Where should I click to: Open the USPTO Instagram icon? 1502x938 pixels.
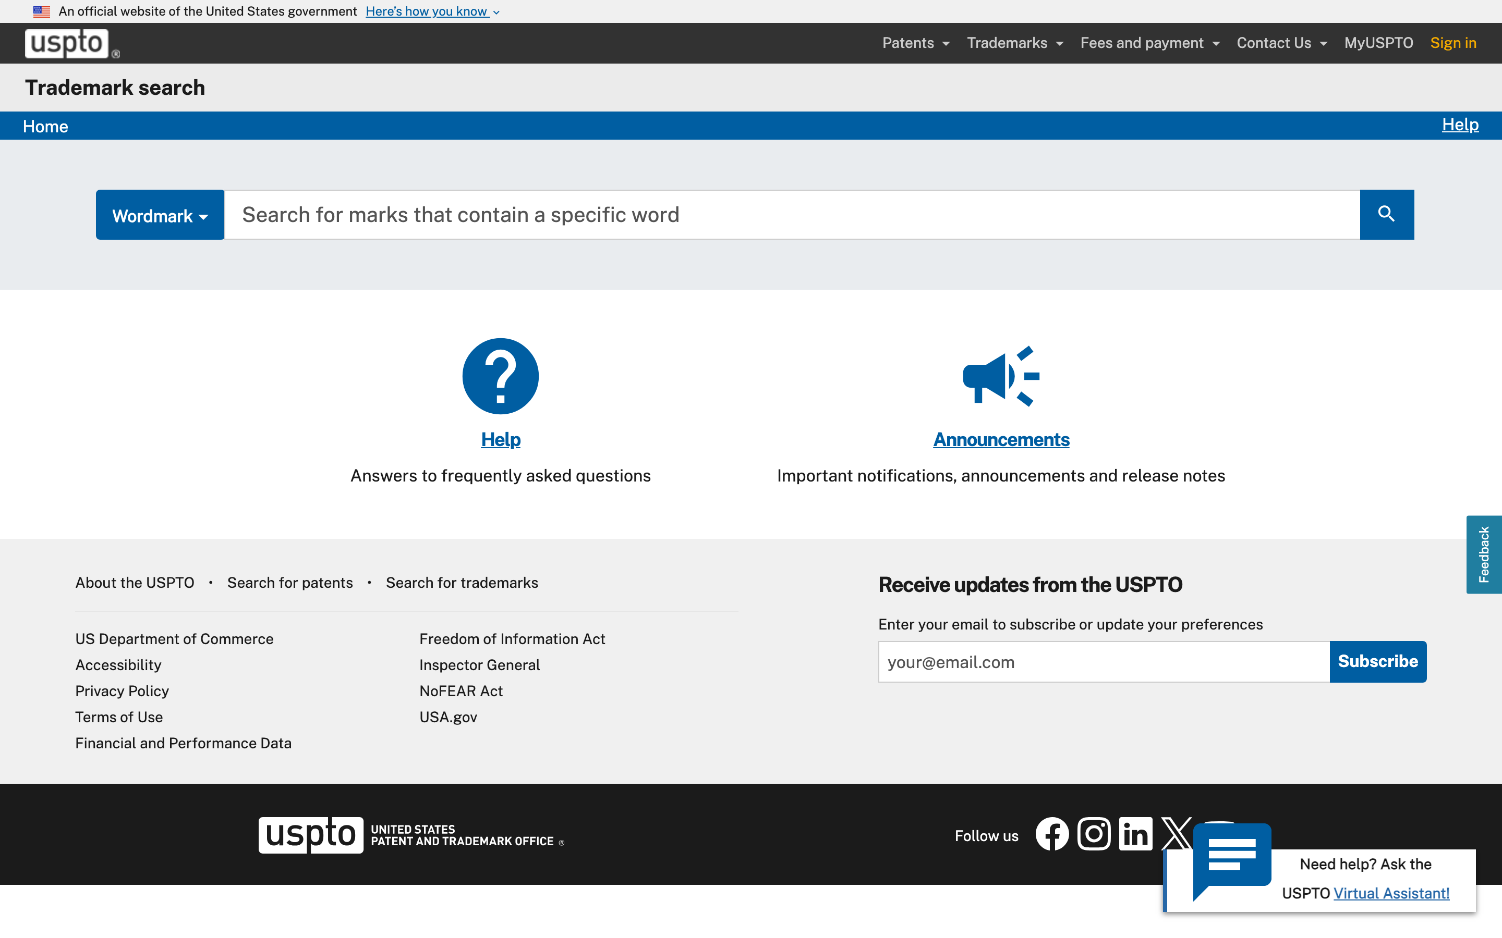coord(1094,834)
